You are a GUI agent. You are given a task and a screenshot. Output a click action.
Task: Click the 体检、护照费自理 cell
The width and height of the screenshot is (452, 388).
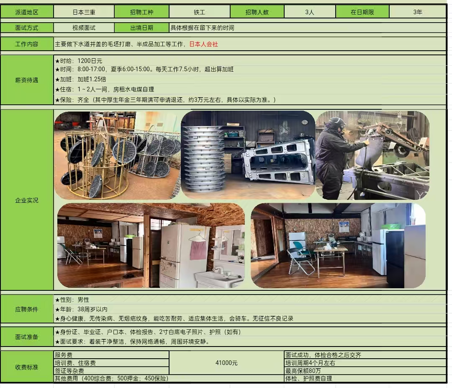(x=365, y=378)
